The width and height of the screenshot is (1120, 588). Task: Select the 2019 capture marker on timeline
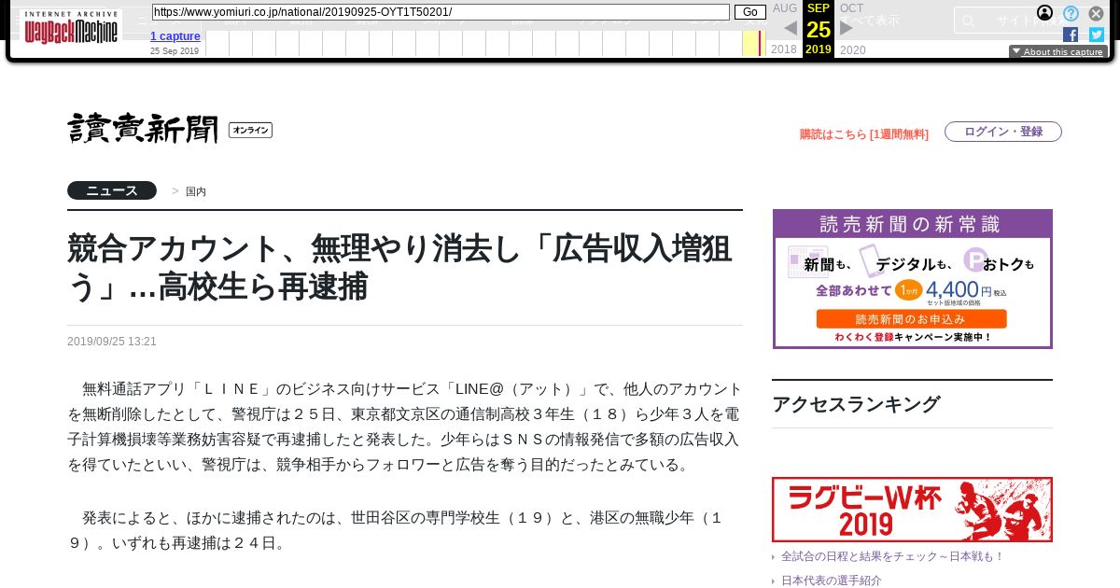point(760,43)
